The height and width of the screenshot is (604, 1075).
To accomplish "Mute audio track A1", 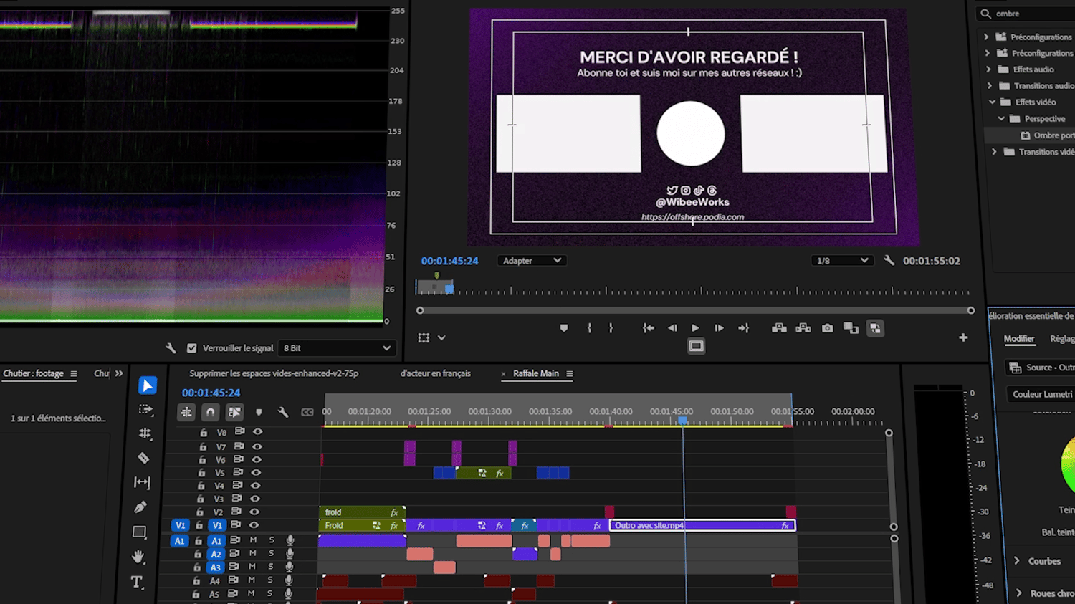I will click(253, 540).
